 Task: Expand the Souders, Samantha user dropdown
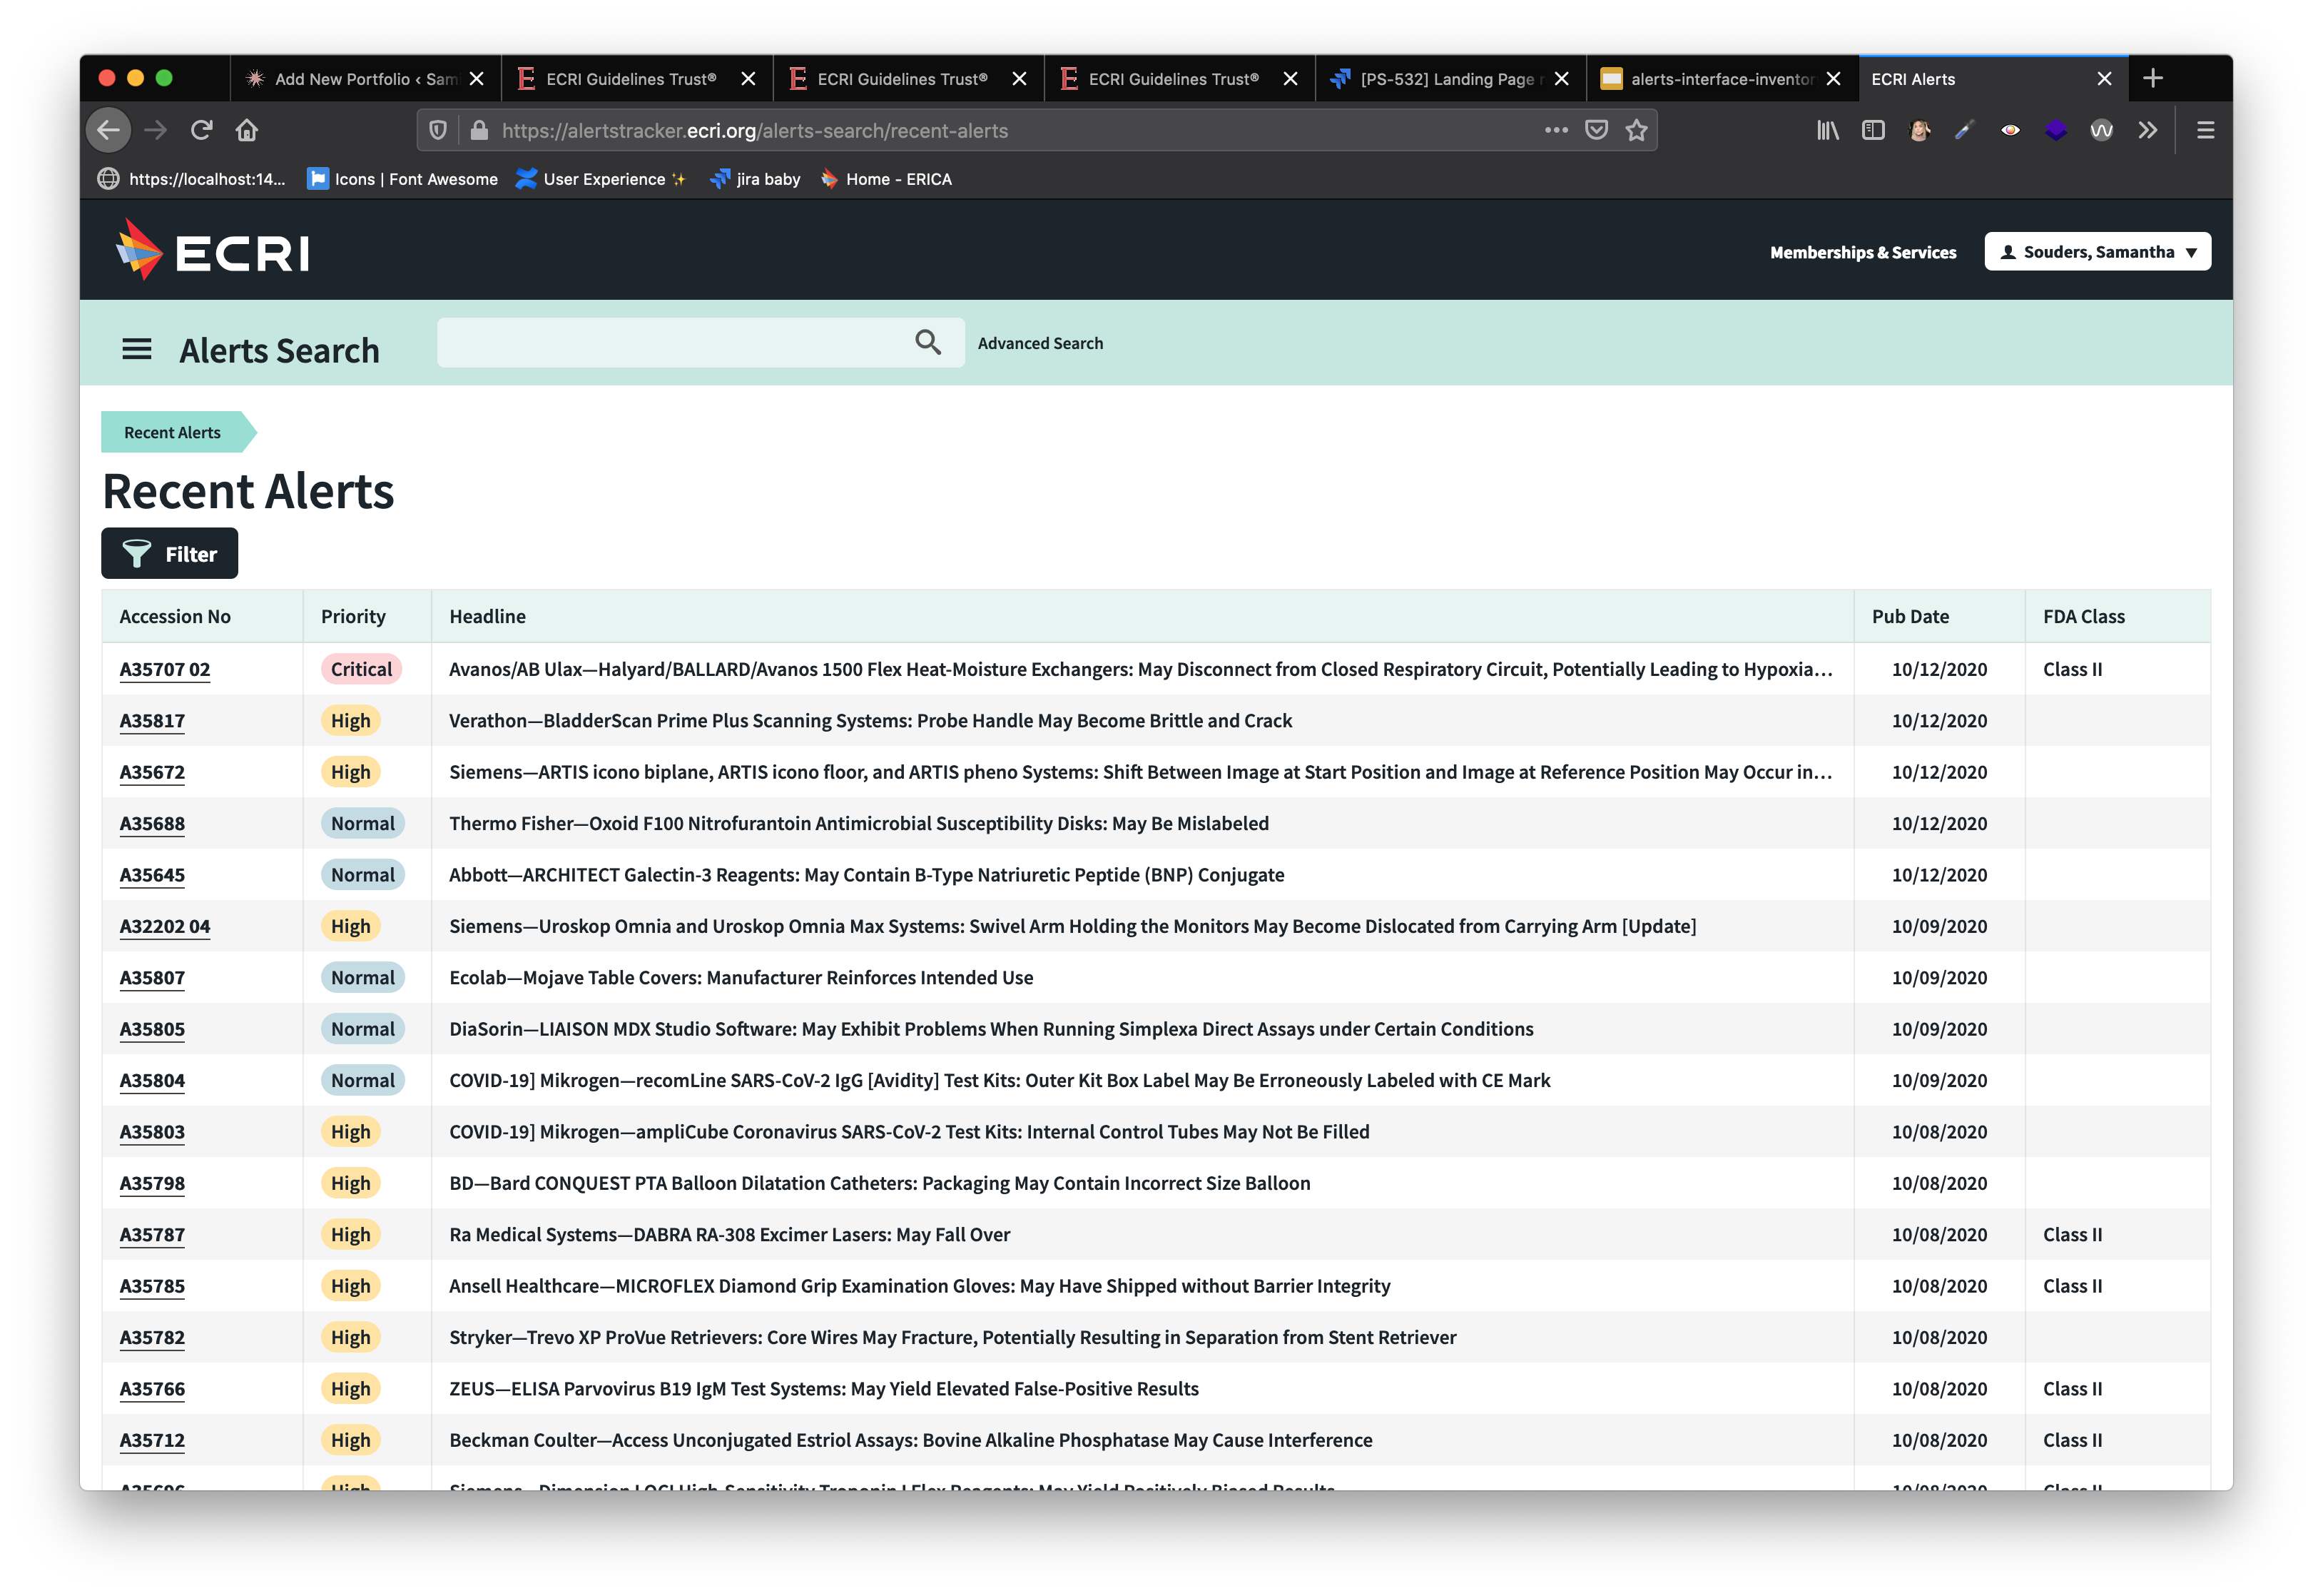[2097, 252]
